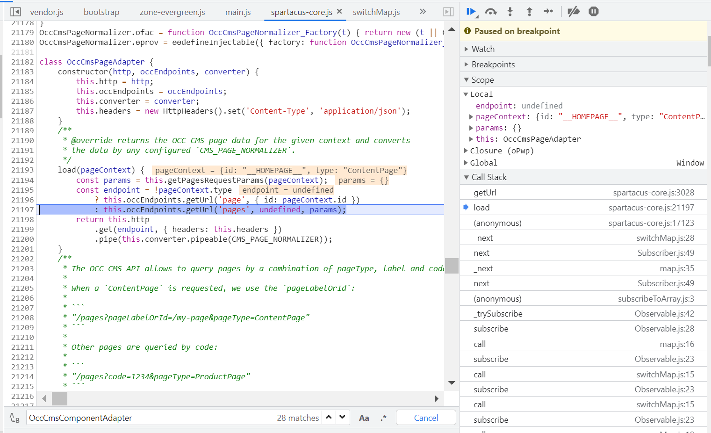Screen dimensions: 711x433
Task: Click the Step button
Action: click(x=548, y=12)
